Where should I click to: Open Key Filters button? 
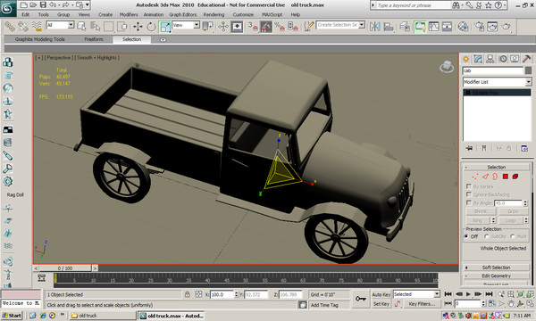coord(422,303)
